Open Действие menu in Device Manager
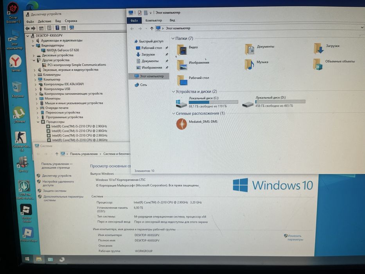365x274 pixels. [45, 21]
